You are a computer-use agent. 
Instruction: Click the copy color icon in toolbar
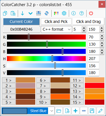click(x=5, y=13)
